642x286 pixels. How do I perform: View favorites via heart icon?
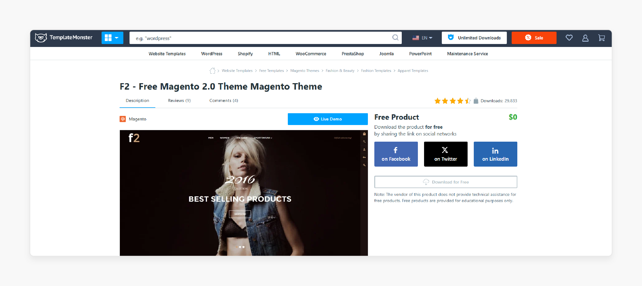coord(569,38)
